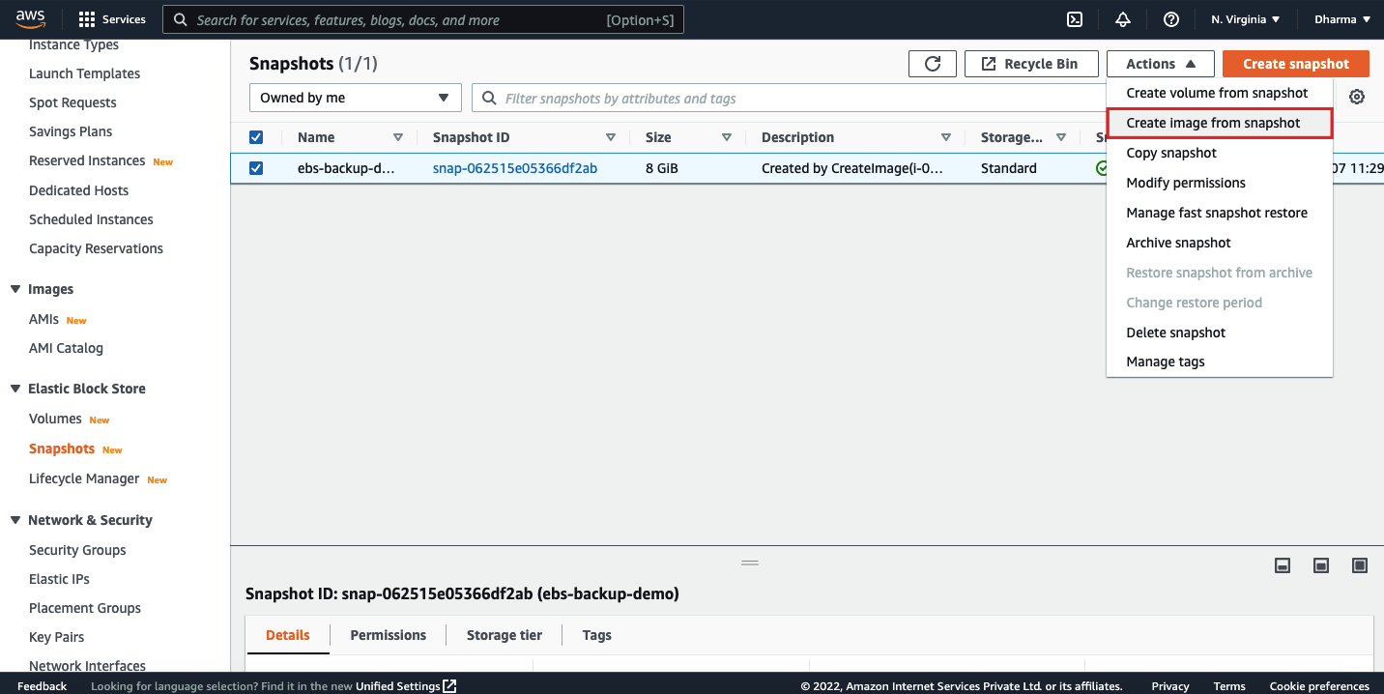
Task: Open Launch Templates in sidebar
Action: click(x=84, y=73)
